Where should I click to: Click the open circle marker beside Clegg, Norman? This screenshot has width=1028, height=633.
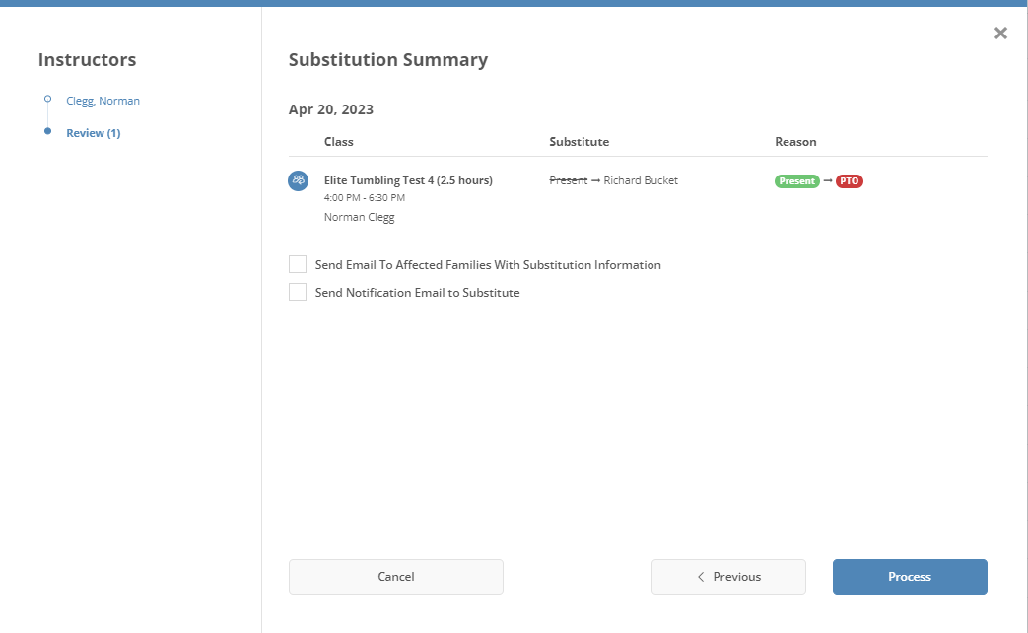pos(48,99)
